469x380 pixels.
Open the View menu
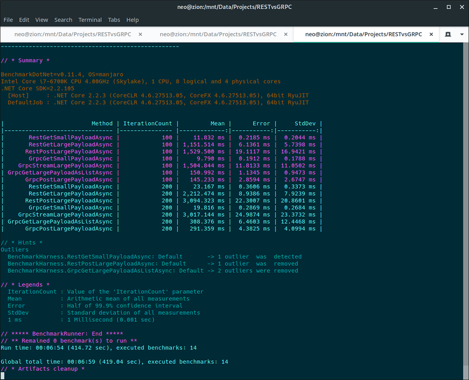tap(42, 20)
